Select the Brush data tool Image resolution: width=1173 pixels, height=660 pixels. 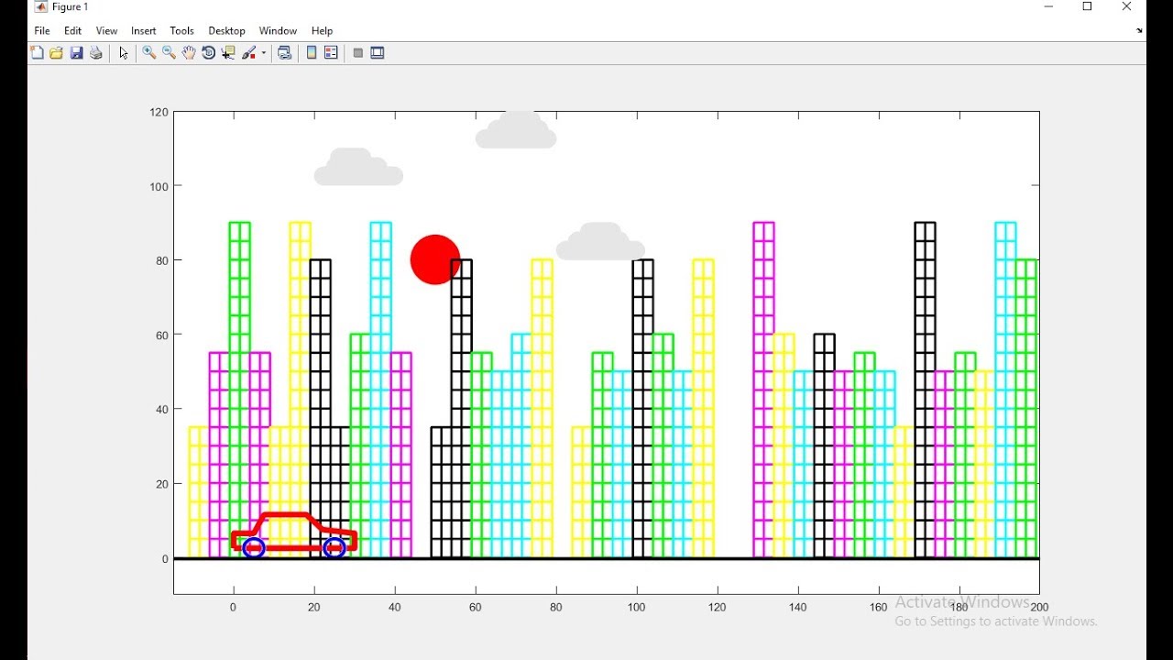click(250, 52)
